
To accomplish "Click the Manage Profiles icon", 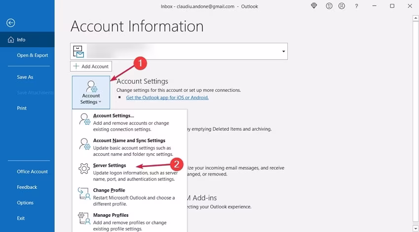I will 84,218.
